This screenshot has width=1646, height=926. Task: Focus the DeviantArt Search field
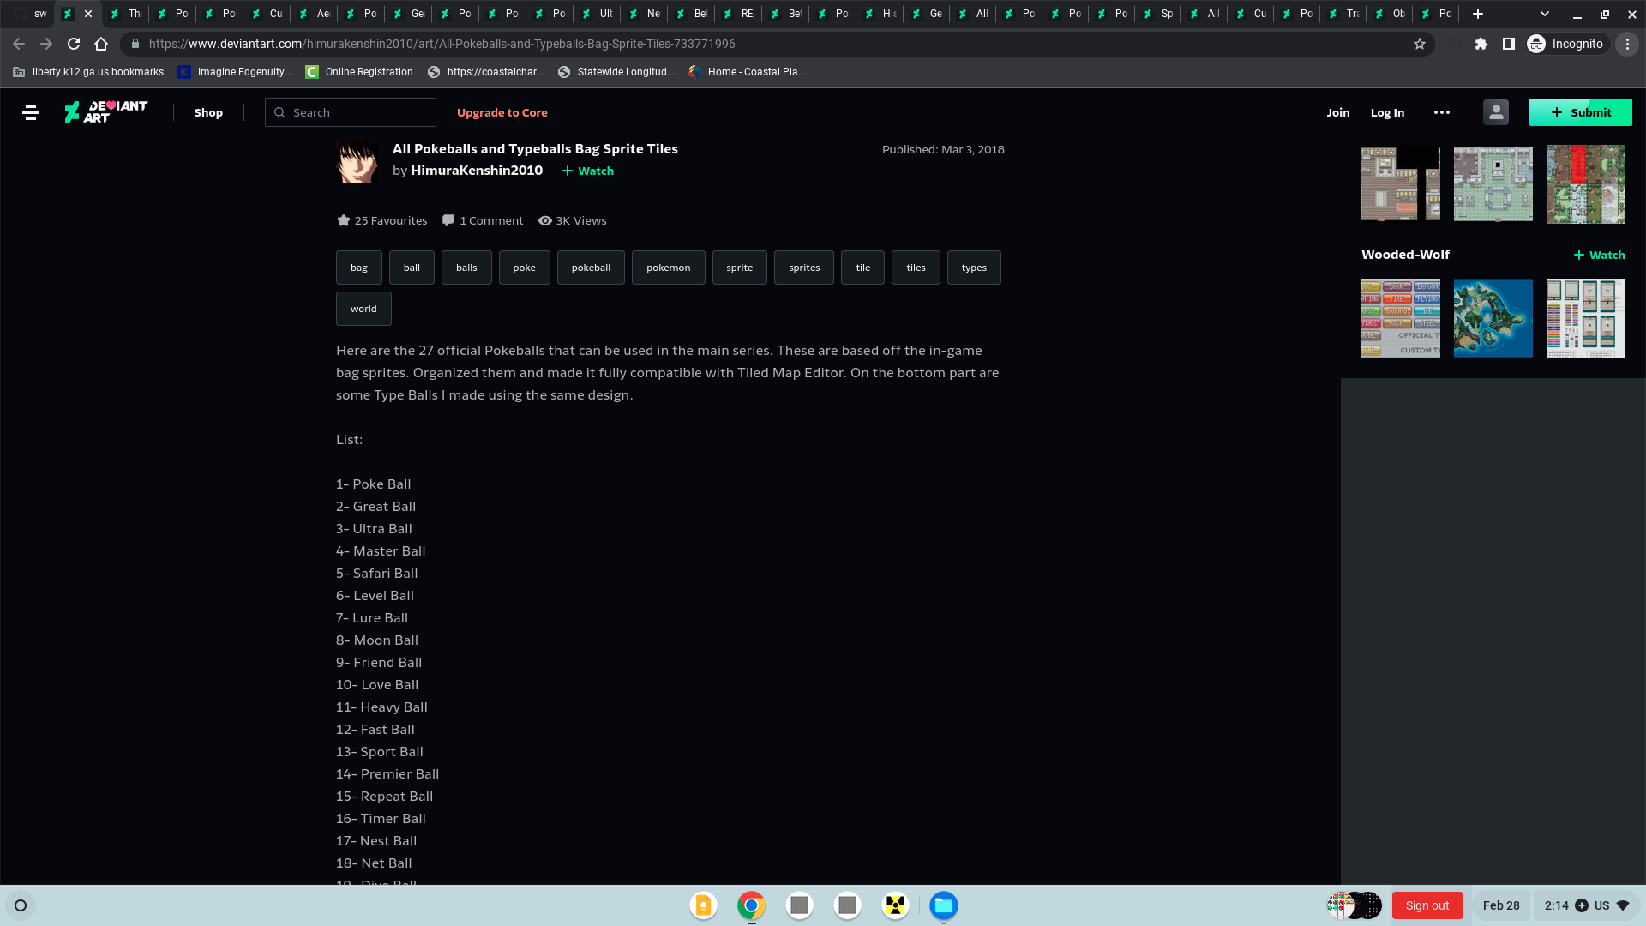(351, 112)
